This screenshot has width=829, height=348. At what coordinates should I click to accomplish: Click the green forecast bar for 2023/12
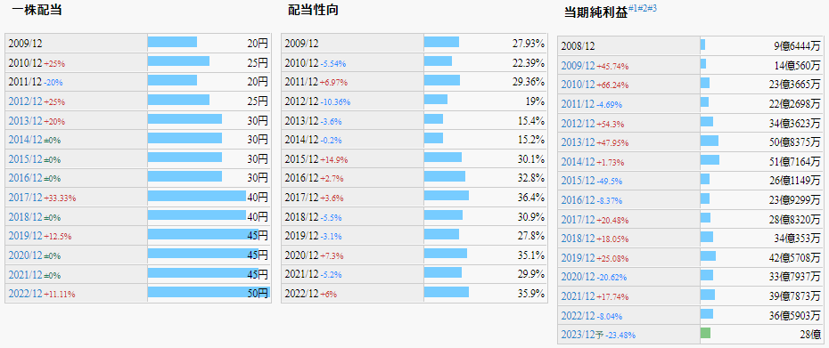(x=705, y=333)
